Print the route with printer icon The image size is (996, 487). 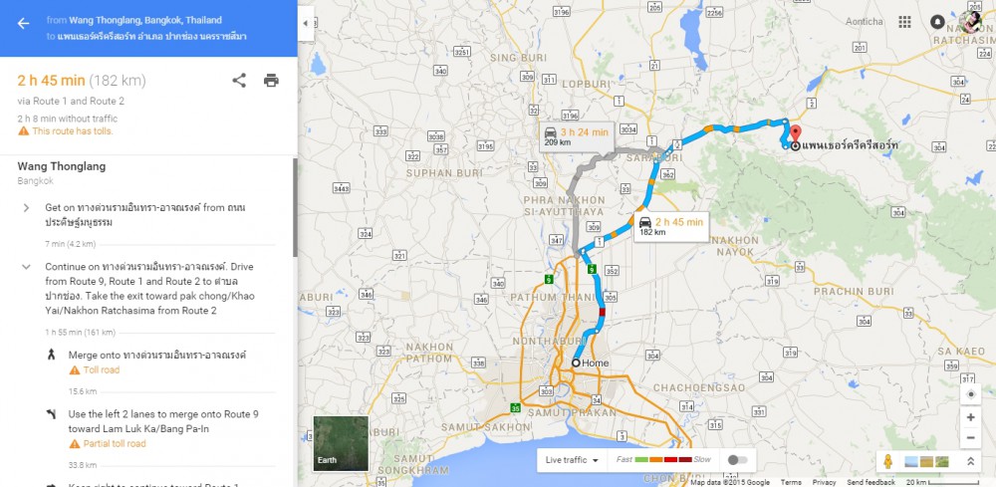coord(271,80)
